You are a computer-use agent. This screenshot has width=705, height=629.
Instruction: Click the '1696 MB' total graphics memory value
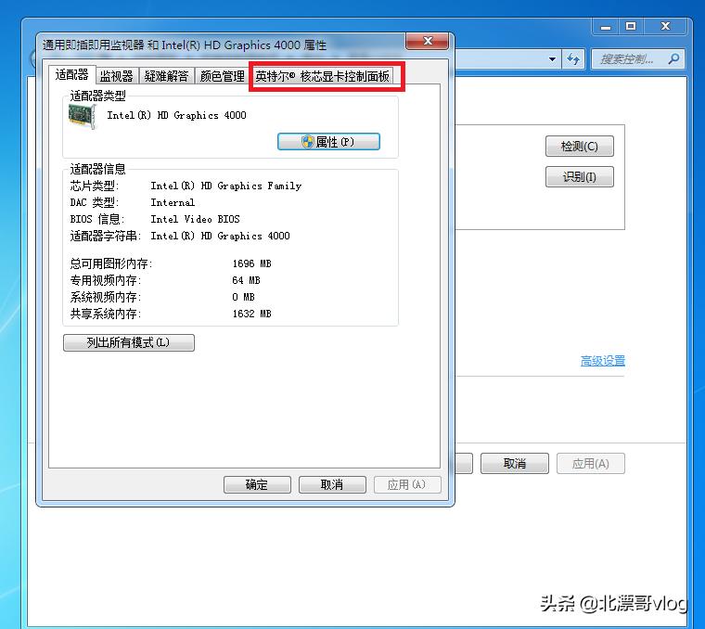[x=251, y=263]
